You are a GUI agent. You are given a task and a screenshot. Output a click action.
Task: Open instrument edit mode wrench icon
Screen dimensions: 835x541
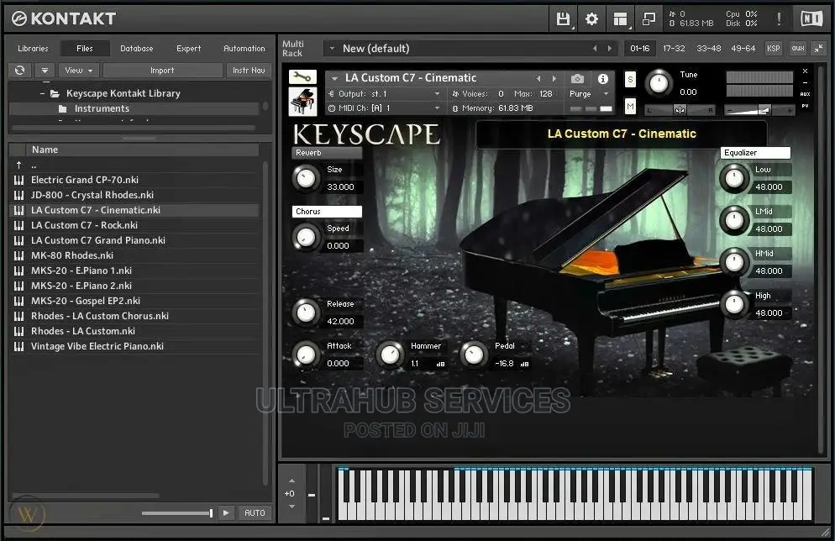tap(302, 78)
